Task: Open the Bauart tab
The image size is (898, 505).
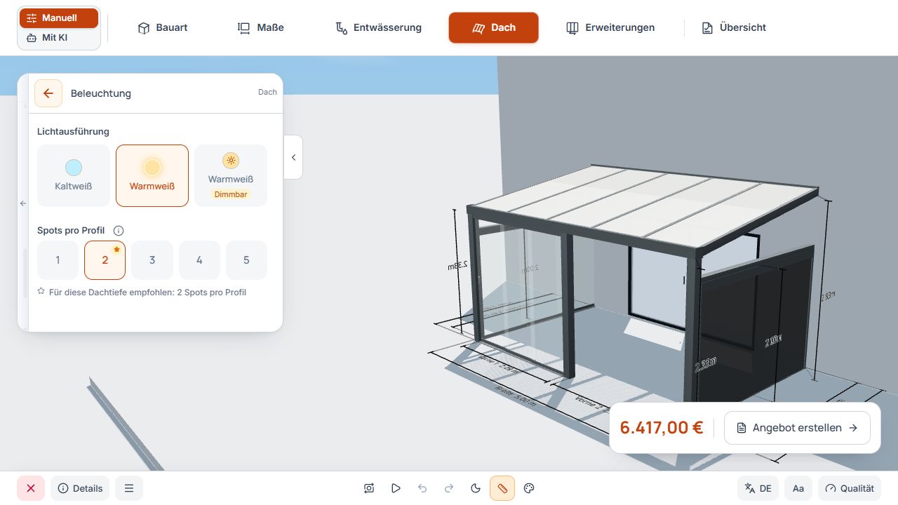Action: 163,28
